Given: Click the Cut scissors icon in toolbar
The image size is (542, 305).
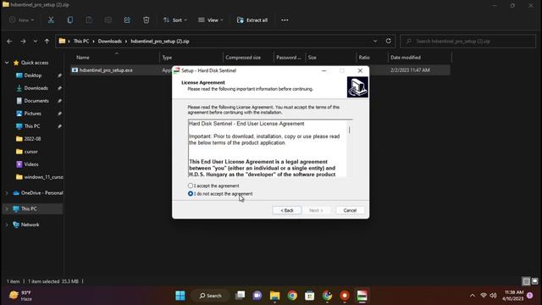Looking at the screenshot, I should coord(51,20).
